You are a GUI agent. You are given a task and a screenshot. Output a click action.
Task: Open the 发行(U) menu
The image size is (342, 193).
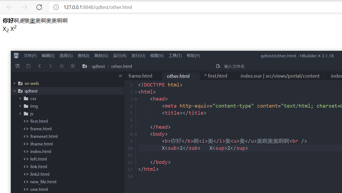click(x=138, y=56)
